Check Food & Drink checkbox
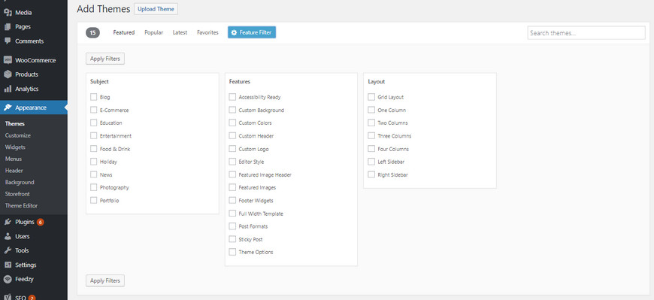 [x=93, y=149]
